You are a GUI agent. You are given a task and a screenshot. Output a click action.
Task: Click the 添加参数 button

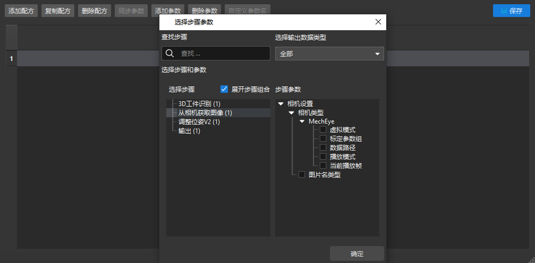(168, 11)
